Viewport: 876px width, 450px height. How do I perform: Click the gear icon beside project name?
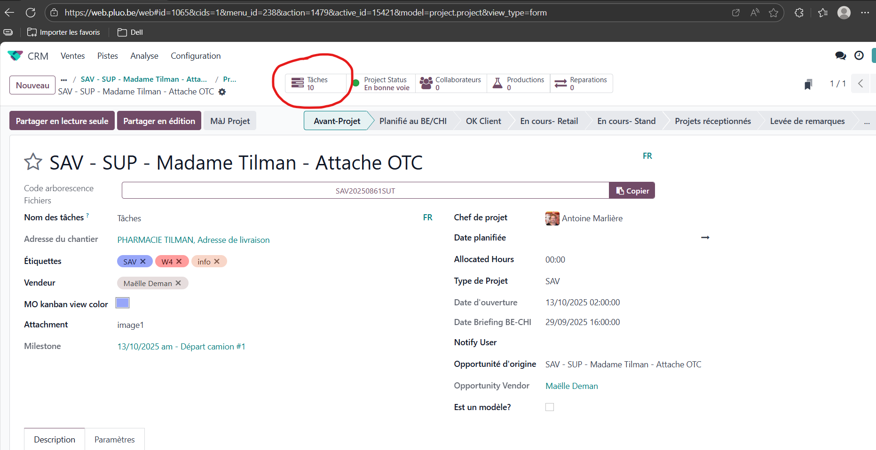coord(222,92)
